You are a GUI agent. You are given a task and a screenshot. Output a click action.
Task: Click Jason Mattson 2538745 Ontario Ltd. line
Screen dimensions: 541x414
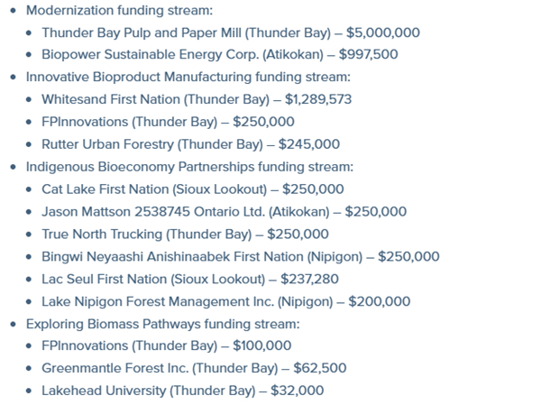pyautogui.click(x=225, y=212)
